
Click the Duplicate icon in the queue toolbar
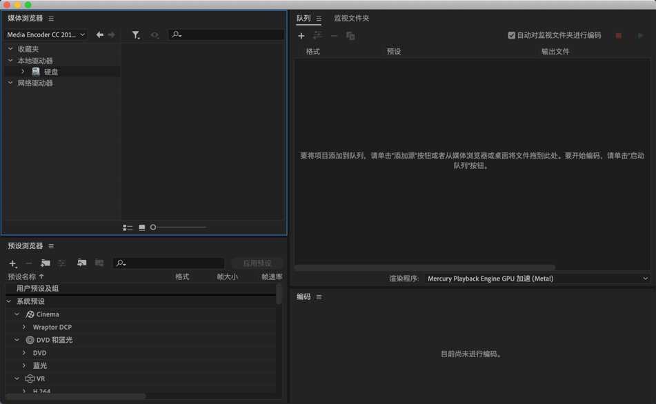[x=350, y=35]
